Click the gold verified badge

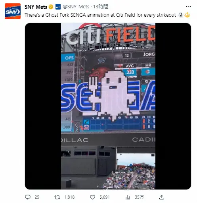[x=51, y=7]
